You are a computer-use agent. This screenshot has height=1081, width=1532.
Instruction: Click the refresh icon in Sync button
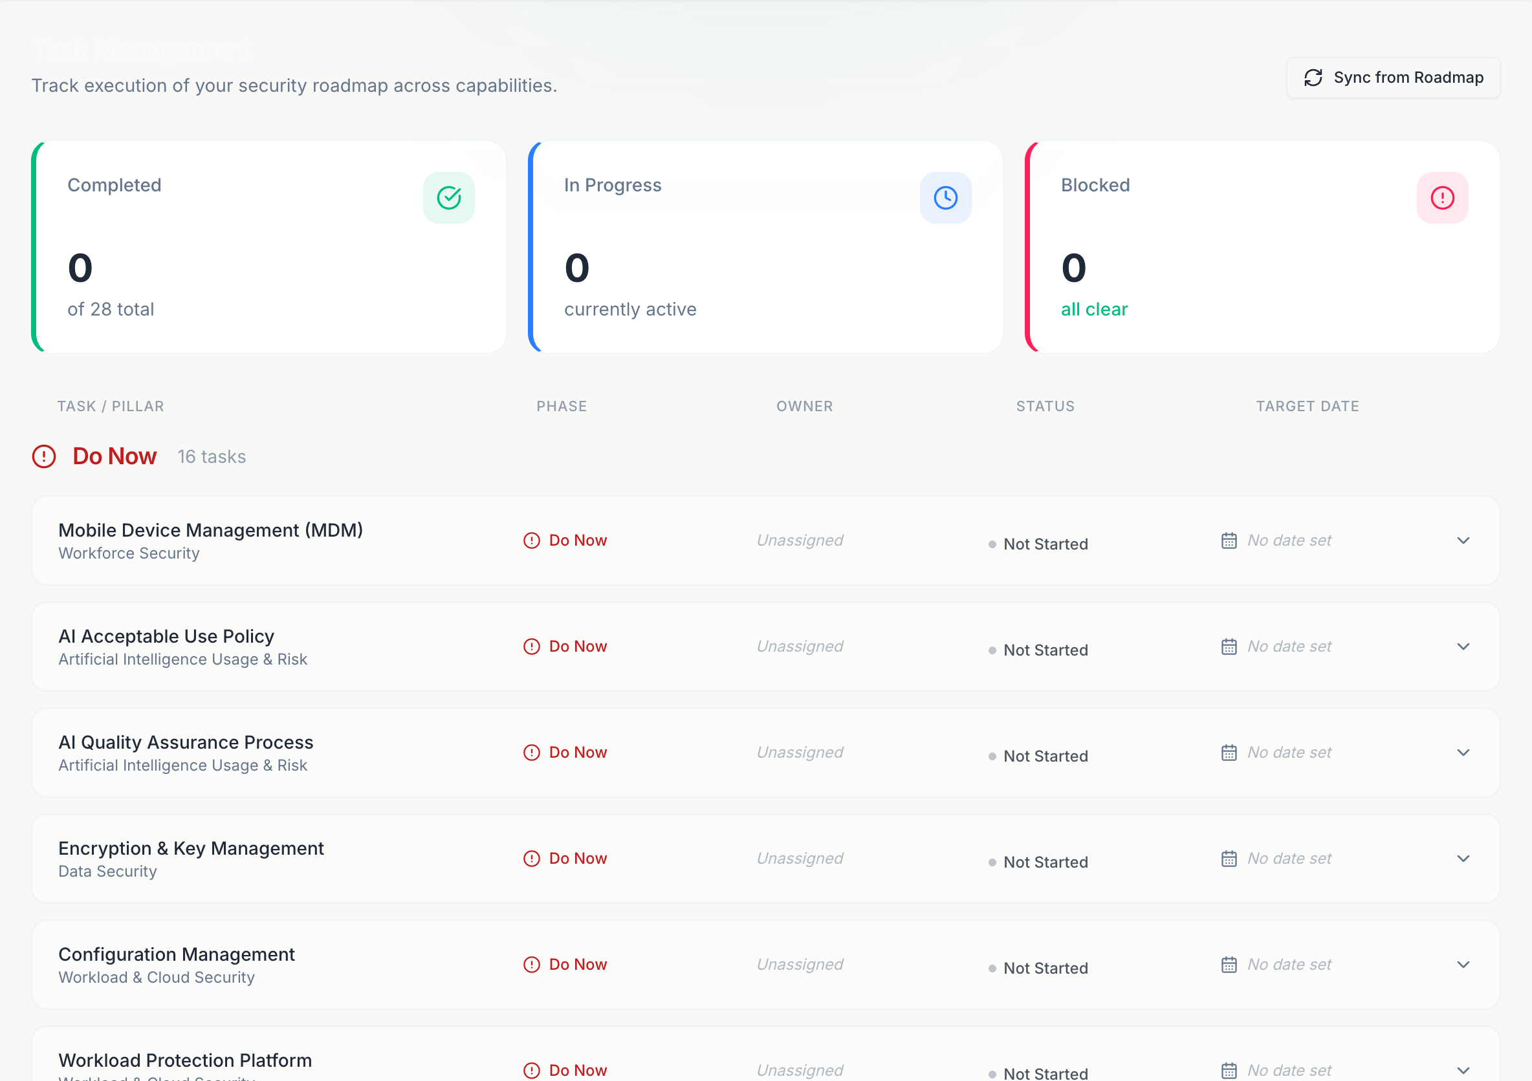1313,78
